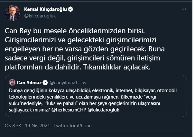Click the verified badge beside Kemal Kılıçdaroğlu
Viewport: 195px width, 137px height.
point(70,10)
